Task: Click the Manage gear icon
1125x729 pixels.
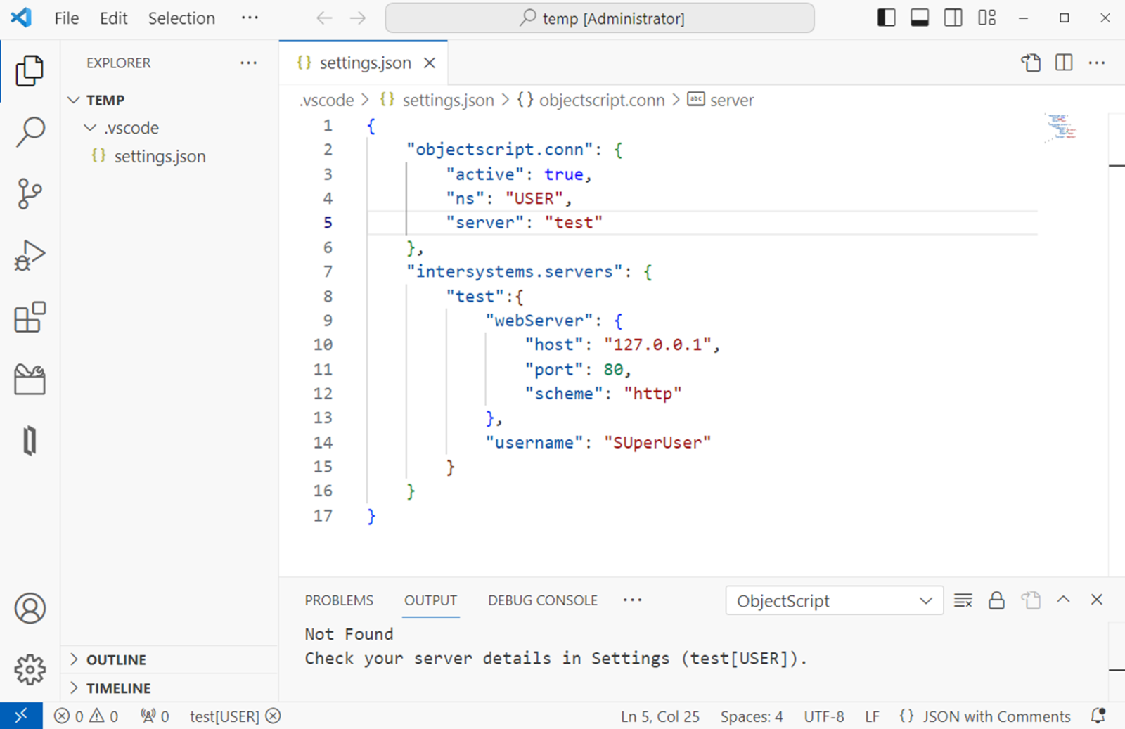Action: [30, 669]
